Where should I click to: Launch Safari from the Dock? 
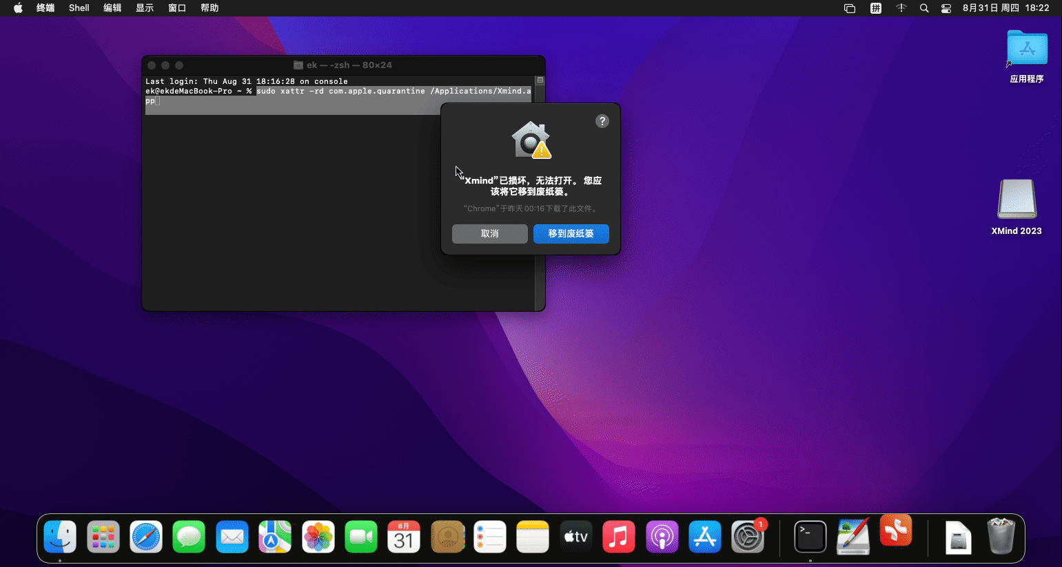pyautogui.click(x=146, y=537)
